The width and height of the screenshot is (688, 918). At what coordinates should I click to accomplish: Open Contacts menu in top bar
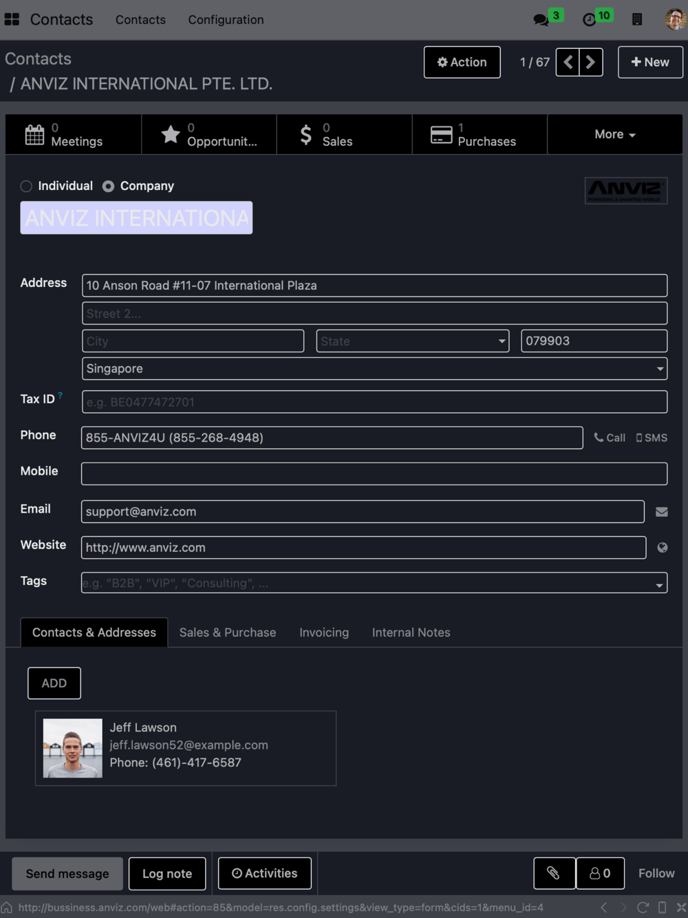tap(140, 20)
